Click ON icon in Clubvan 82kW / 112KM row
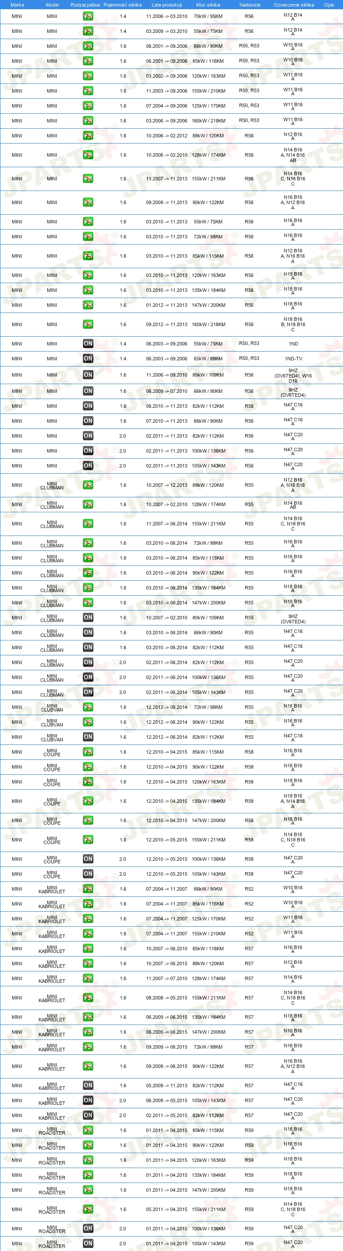The width and height of the screenshot is (343, 1251). click(88, 737)
